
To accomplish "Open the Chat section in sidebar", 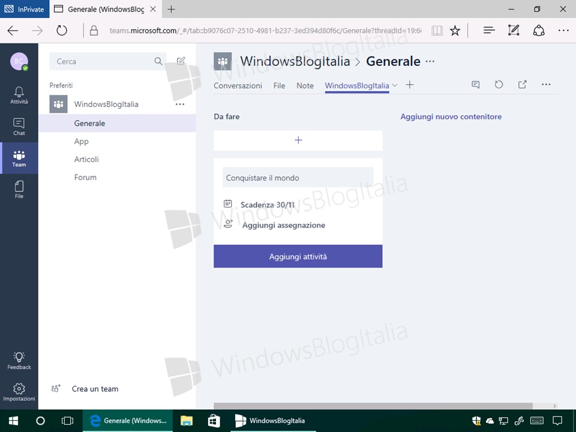I will (x=19, y=127).
